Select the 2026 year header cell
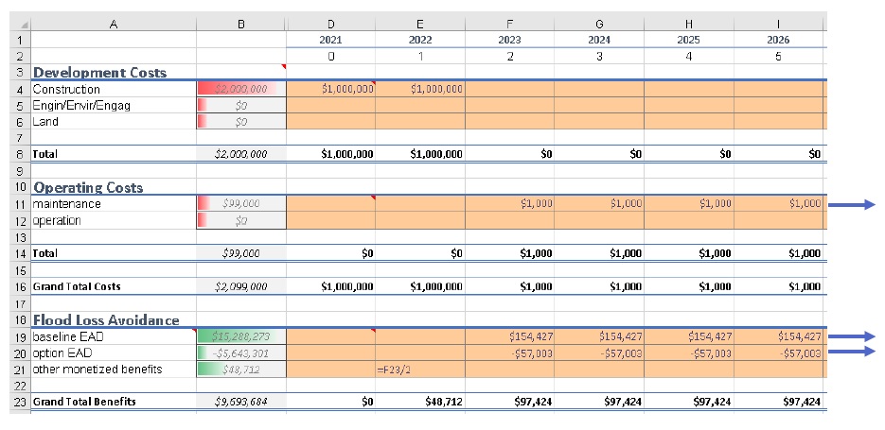 pyautogui.click(x=778, y=40)
